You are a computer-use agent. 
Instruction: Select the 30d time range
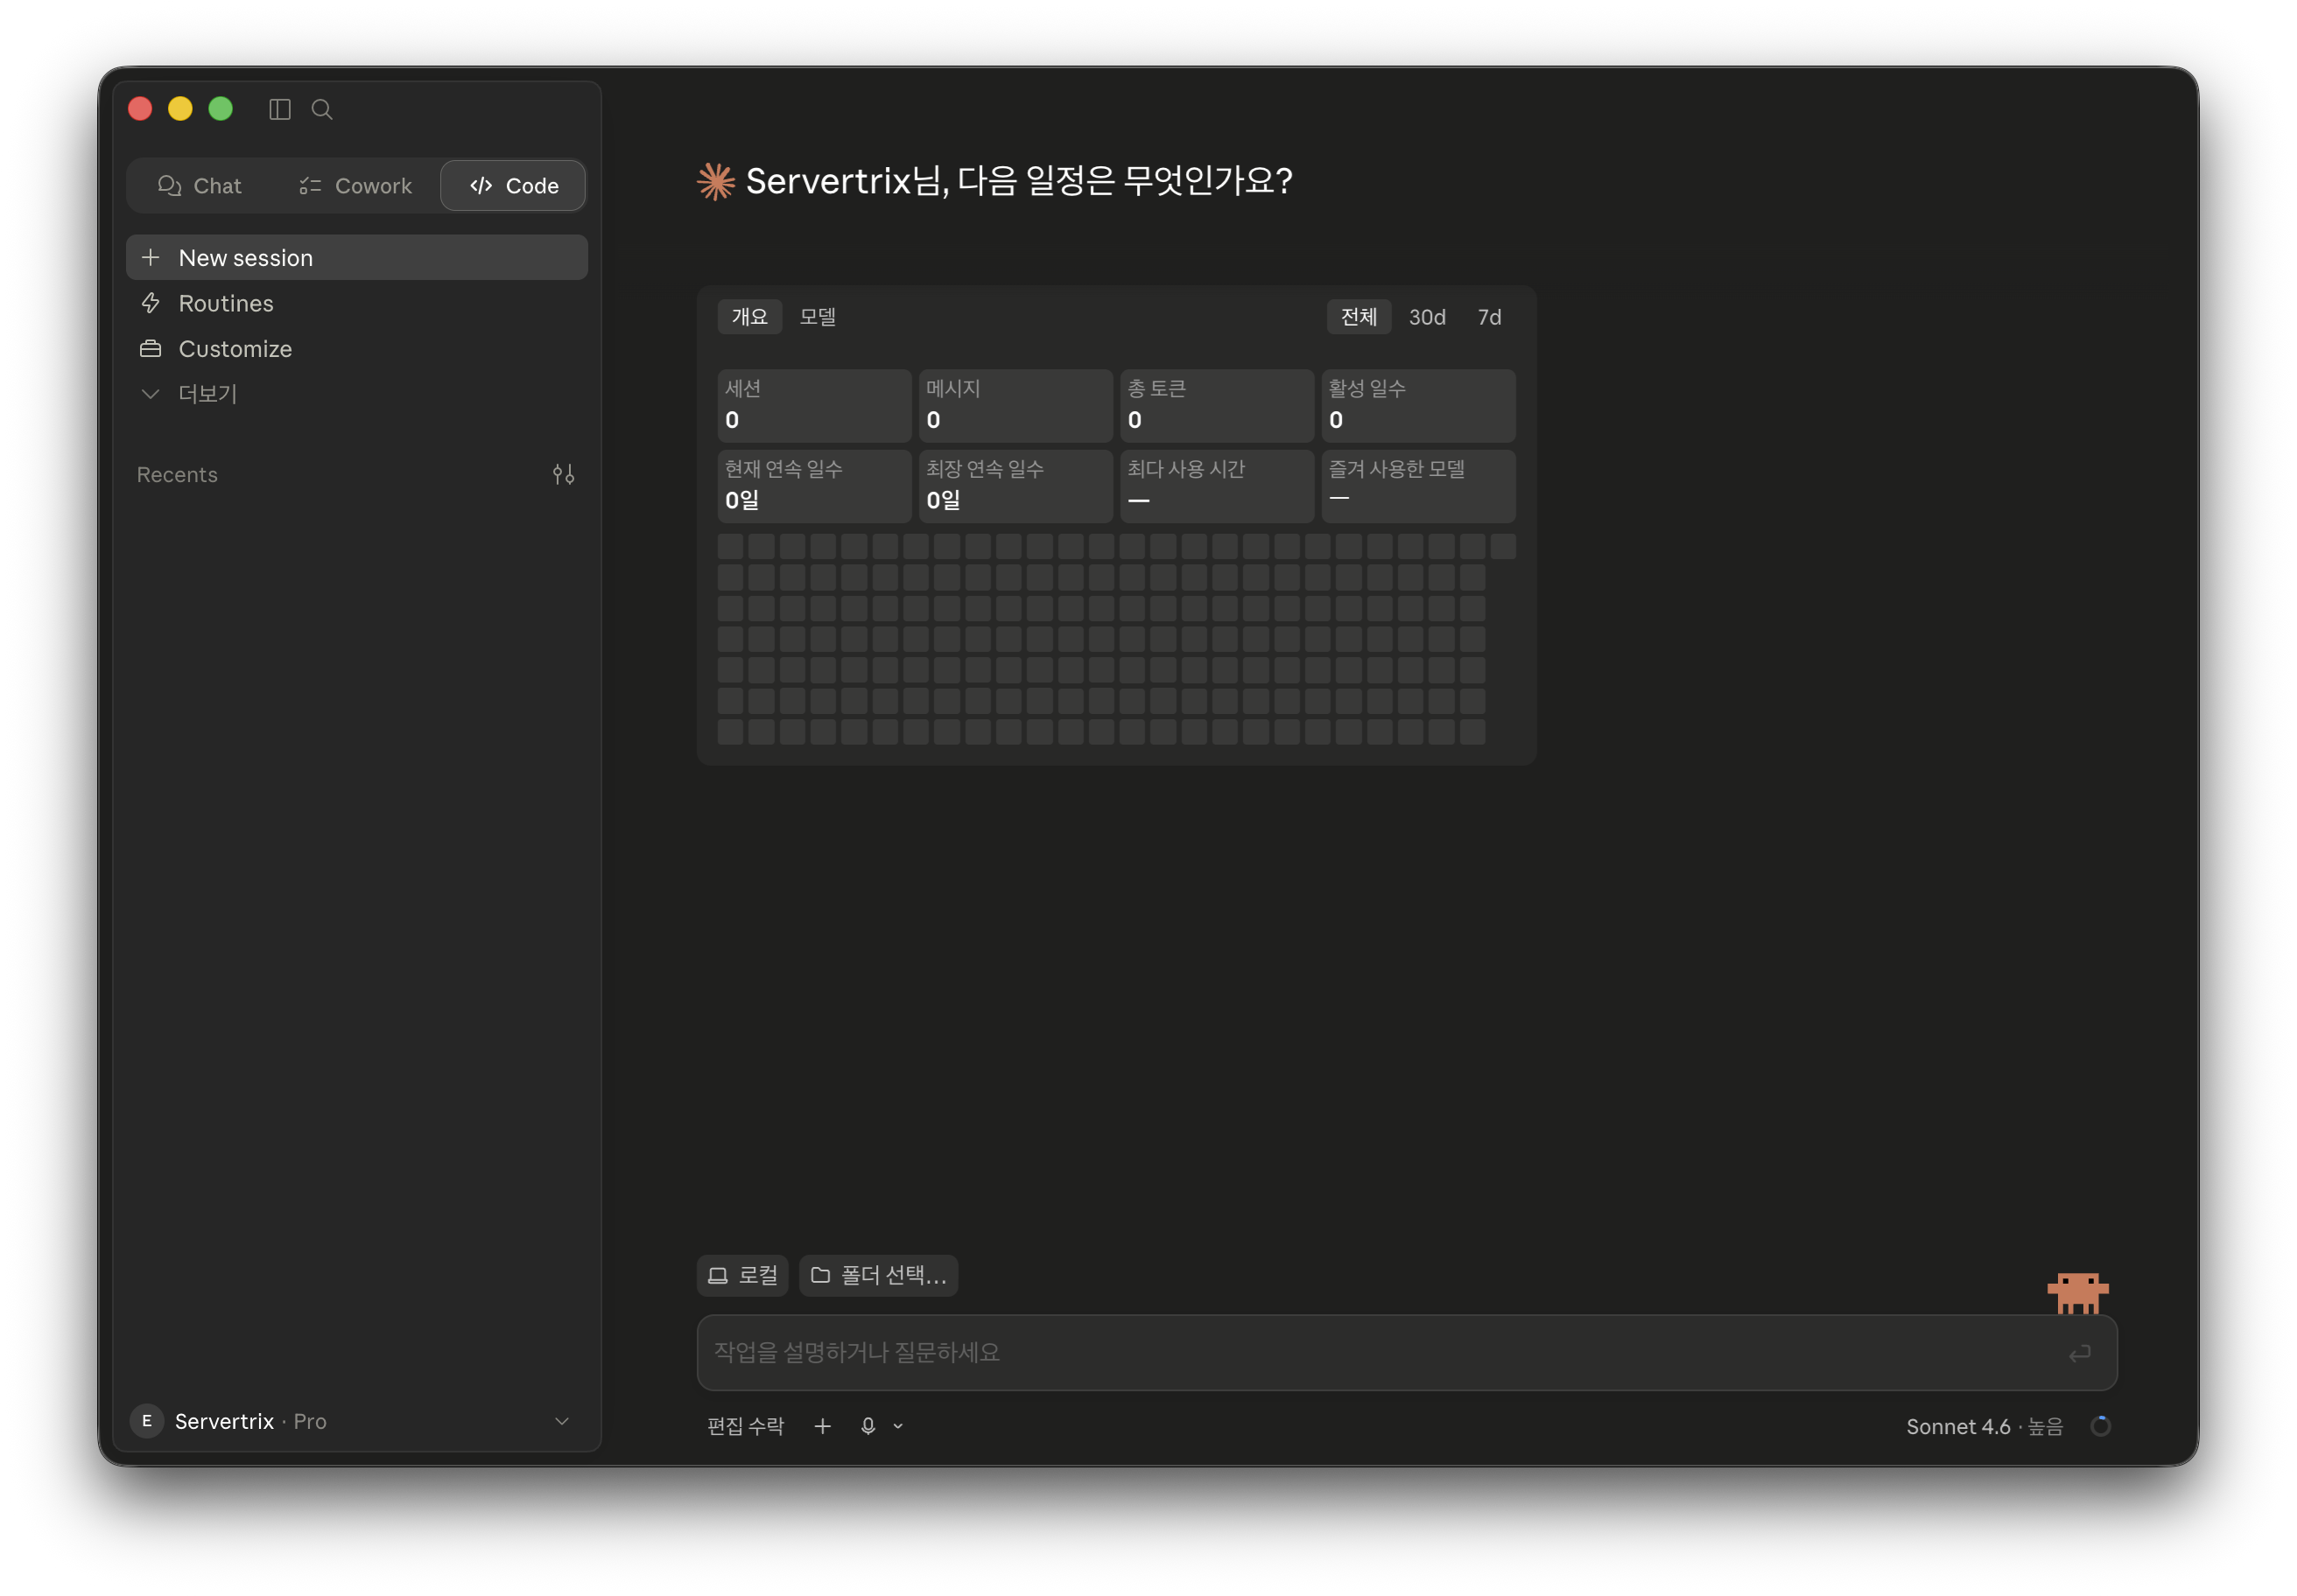click(1427, 317)
